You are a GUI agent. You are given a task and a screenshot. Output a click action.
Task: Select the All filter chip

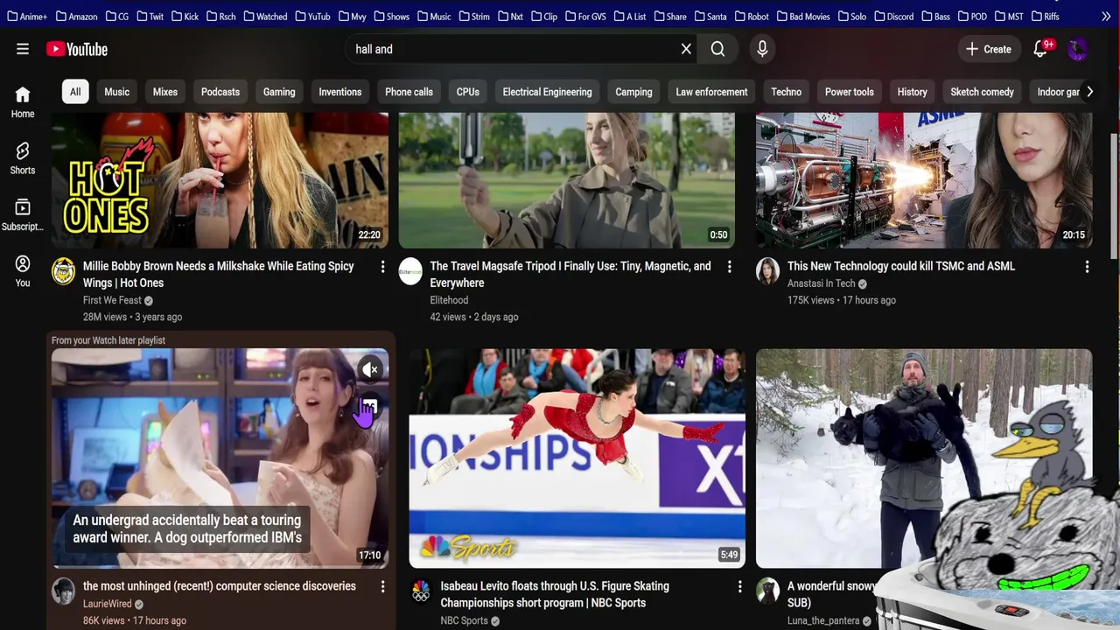click(75, 92)
